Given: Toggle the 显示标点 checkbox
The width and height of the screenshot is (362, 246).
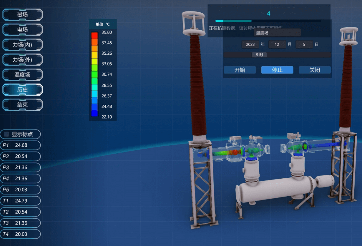Looking at the screenshot, I should [x=7, y=134].
